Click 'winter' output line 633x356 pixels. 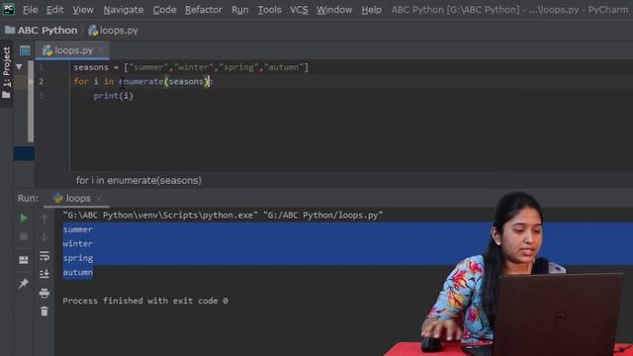(x=78, y=243)
